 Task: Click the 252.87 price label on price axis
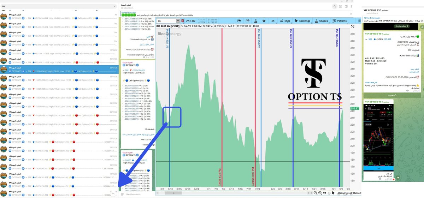coord(355,109)
